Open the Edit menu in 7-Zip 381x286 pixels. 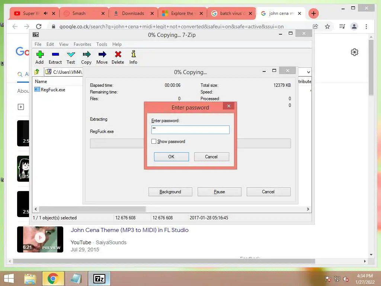tap(50, 44)
